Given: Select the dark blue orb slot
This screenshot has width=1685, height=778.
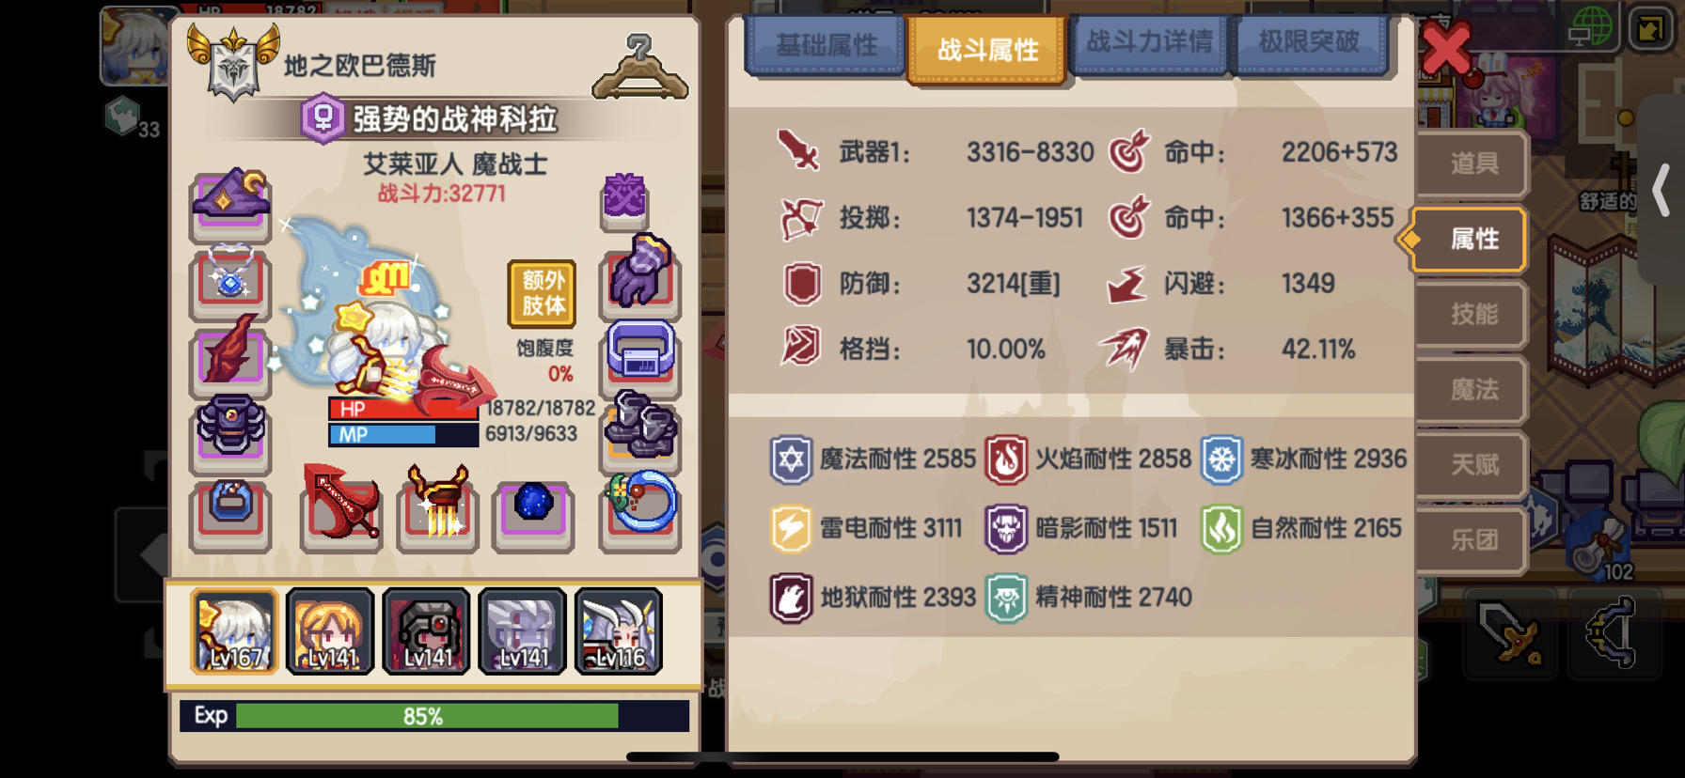Looking at the screenshot, I should coord(533,515).
